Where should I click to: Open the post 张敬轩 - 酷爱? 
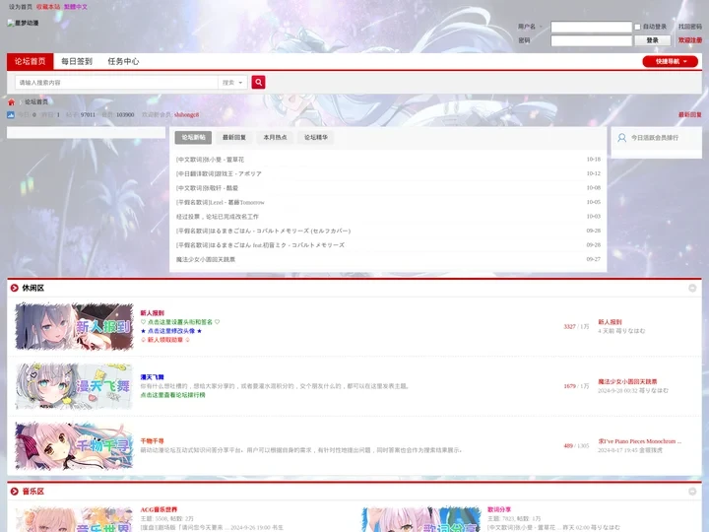click(x=207, y=188)
